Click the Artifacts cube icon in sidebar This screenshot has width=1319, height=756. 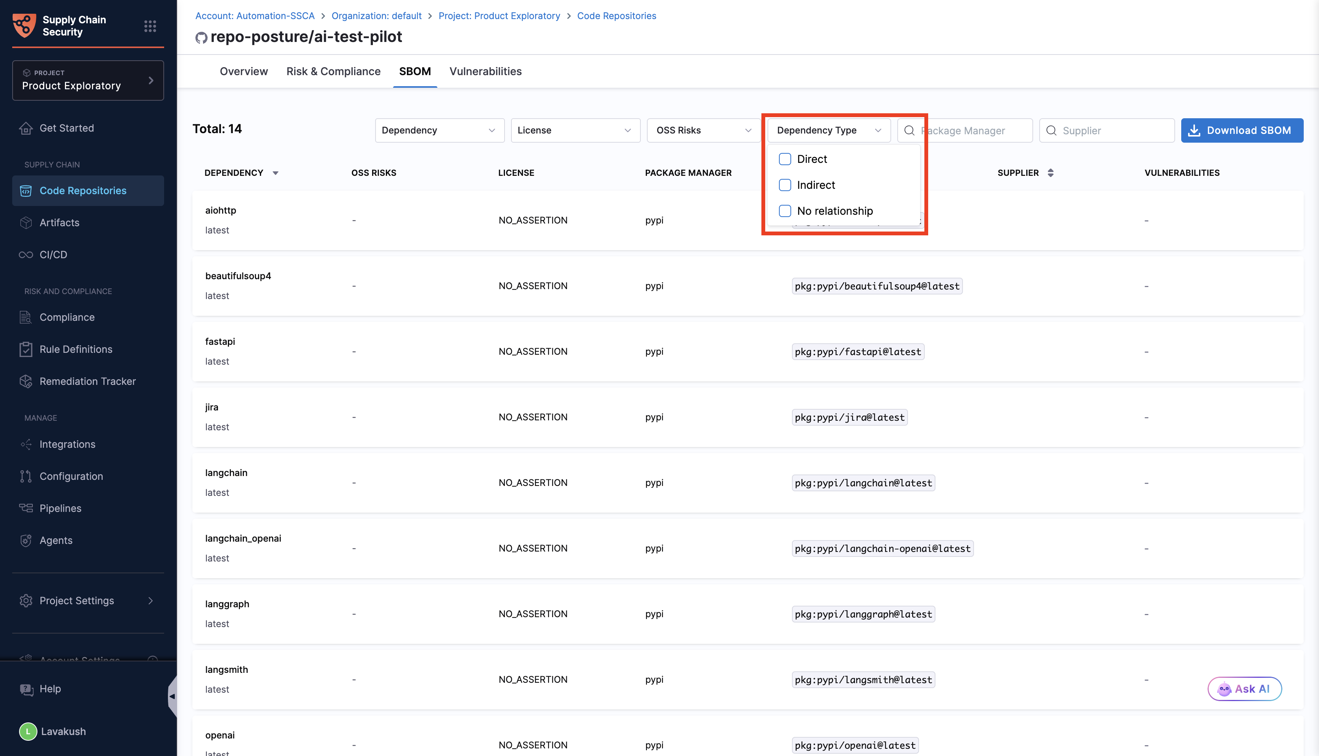pos(26,223)
